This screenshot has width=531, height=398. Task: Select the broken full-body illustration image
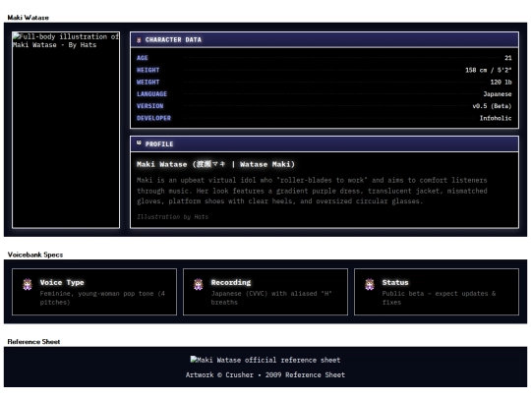(x=66, y=130)
